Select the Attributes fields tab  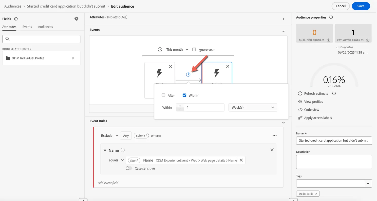[x=9, y=27]
